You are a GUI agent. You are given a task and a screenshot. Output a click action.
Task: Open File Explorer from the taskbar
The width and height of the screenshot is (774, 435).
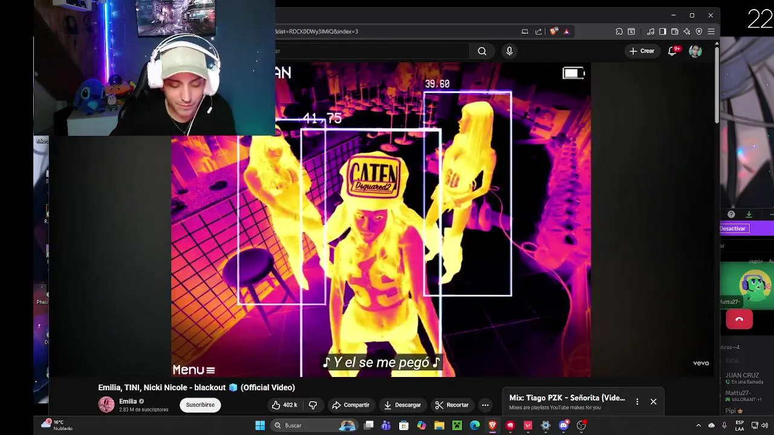point(439,425)
